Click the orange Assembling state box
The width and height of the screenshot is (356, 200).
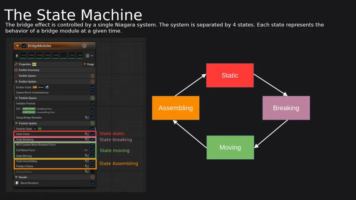176,108
